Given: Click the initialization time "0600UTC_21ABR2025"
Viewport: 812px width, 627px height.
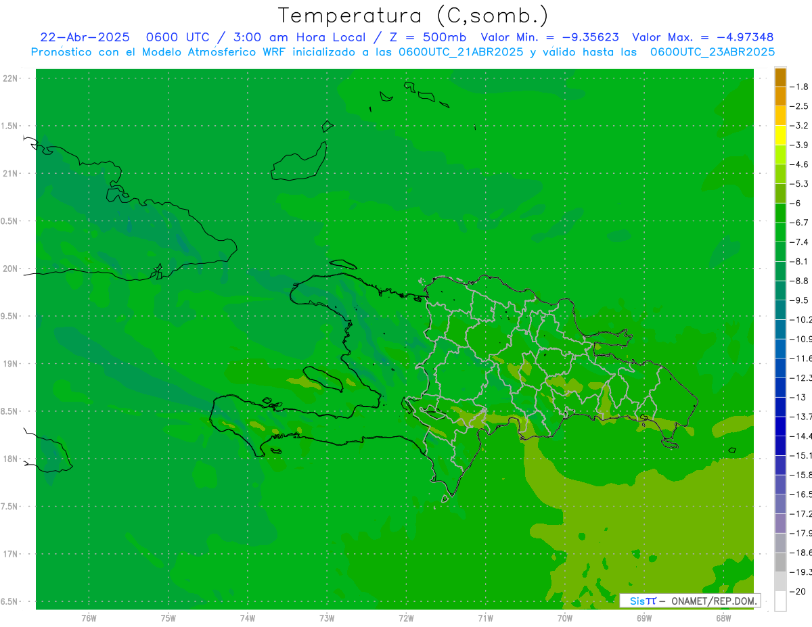Looking at the screenshot, I should click(461, 51).
